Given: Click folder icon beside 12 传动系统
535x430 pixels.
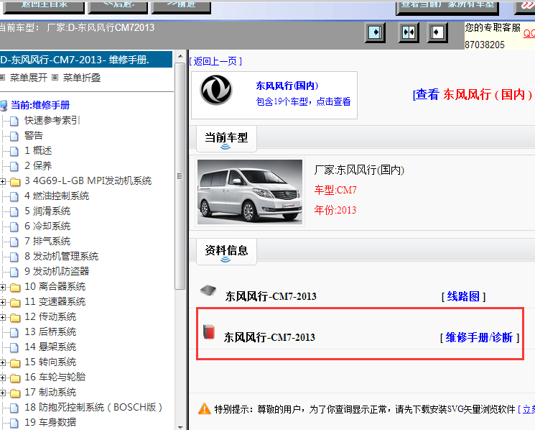Looking at the screenshot, I should pos(15,317).
